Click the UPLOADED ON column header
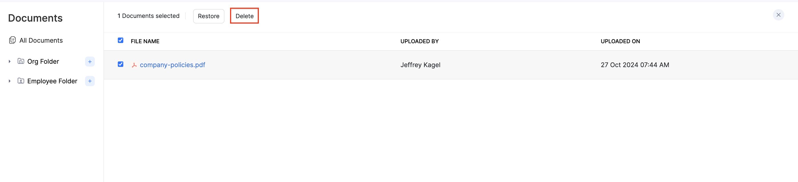The image size is (798, 182). pos(620,41)
